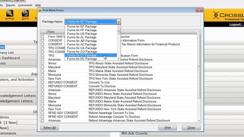Viewport: 244px width, 137px height.
Task: Click REFUNDO New York State Assisted Refund Disclosure
Action: coord(125,109)
